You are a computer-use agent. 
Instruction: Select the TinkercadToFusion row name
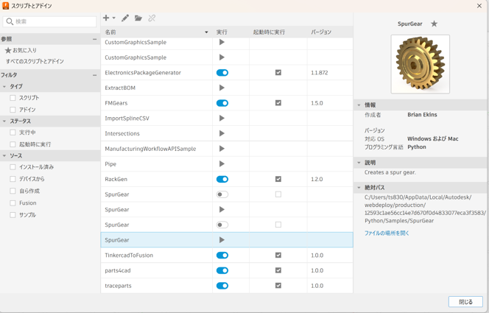point(129,255)
